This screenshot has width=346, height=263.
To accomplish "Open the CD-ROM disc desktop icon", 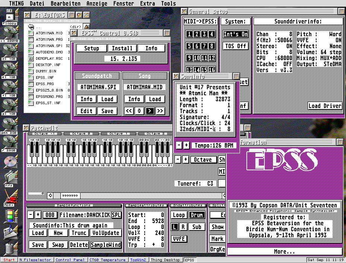I will coord(10,161).
